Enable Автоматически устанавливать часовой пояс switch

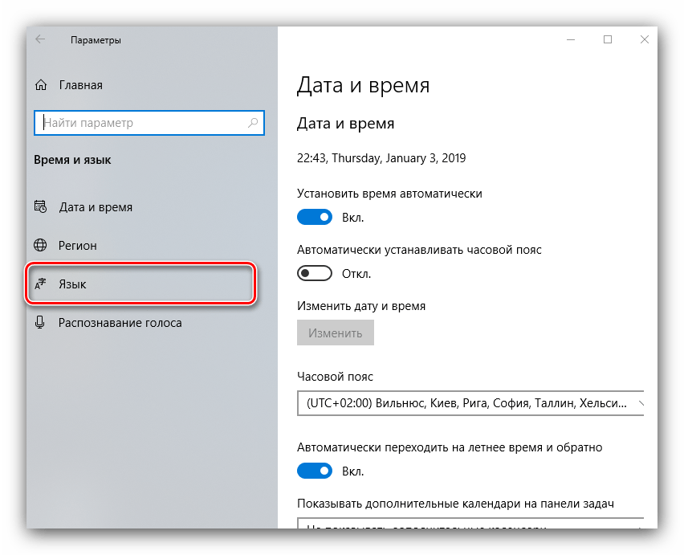[x=315, y=274]
